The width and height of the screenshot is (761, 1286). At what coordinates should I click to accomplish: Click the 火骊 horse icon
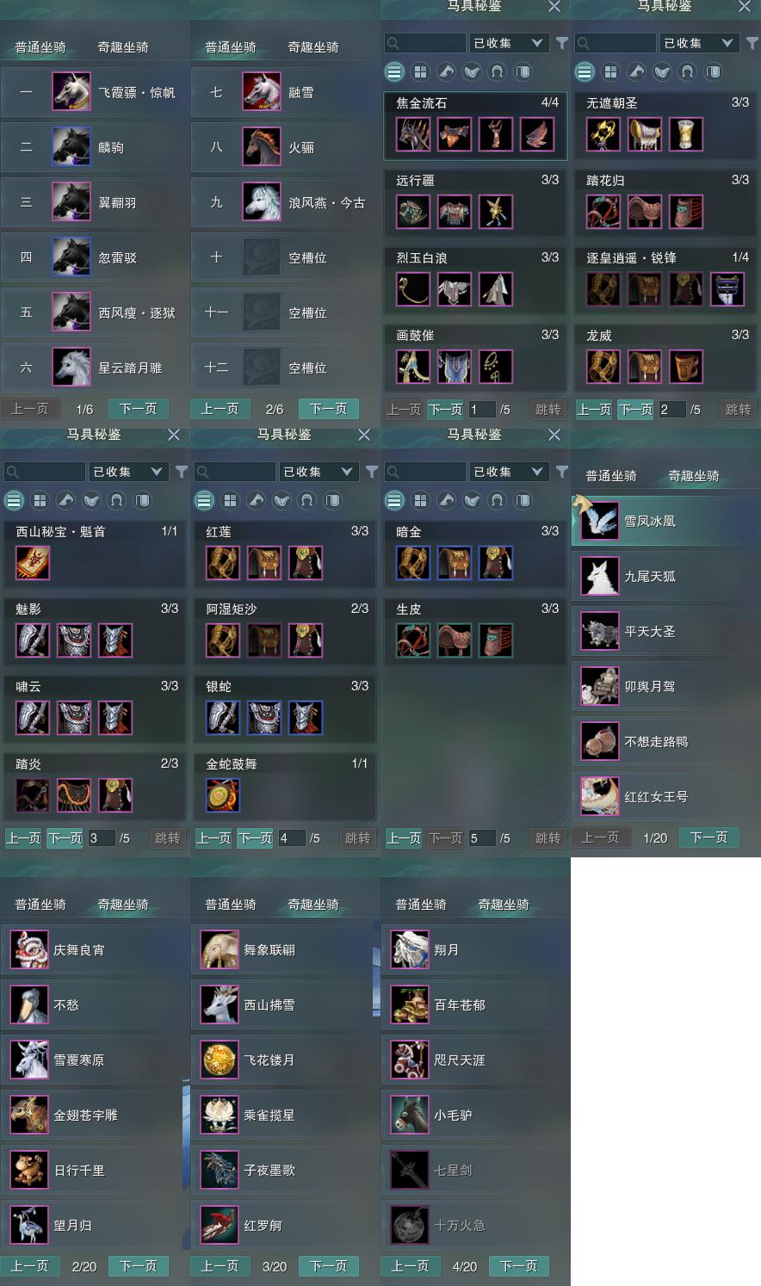tap(262, 147)
